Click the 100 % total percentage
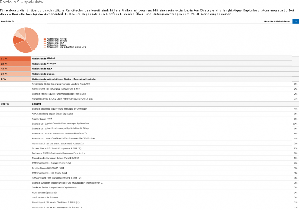Screen dimensions: 299x210 pos(5,104)
